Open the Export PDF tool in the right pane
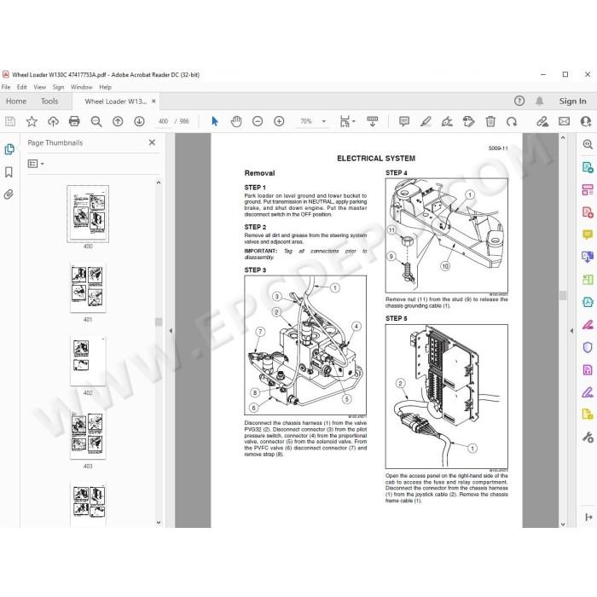Viewport: 597px width, 597px height. (x=588, y=167)
